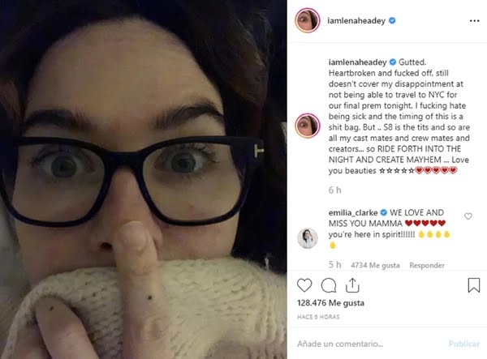View the 128.476 Me gusta list
The width and height of the screenshot is (487, 359).
331,303
